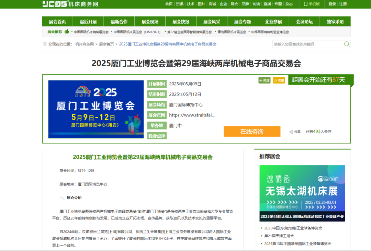Select the 独家采访 tab
The height and width of the screenshot is (251, 371).
point(335,22)
